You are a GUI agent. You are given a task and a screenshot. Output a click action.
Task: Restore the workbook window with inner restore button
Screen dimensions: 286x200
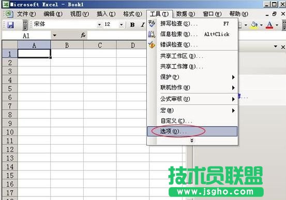274,14
